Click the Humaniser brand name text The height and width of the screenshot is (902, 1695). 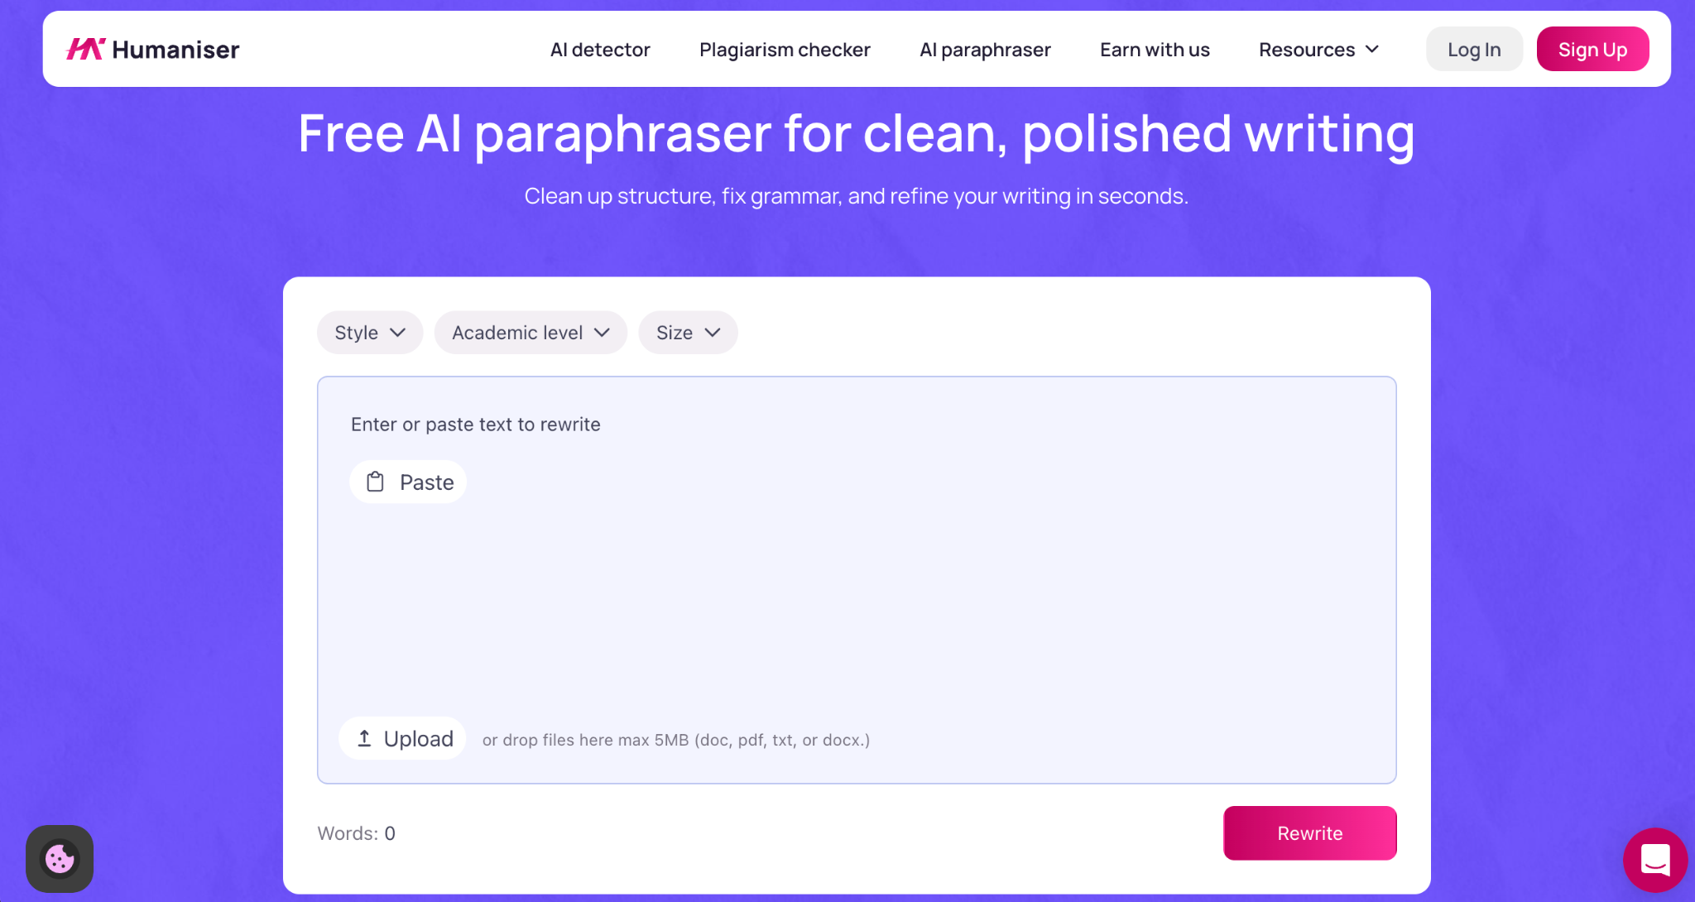(175, 50)
